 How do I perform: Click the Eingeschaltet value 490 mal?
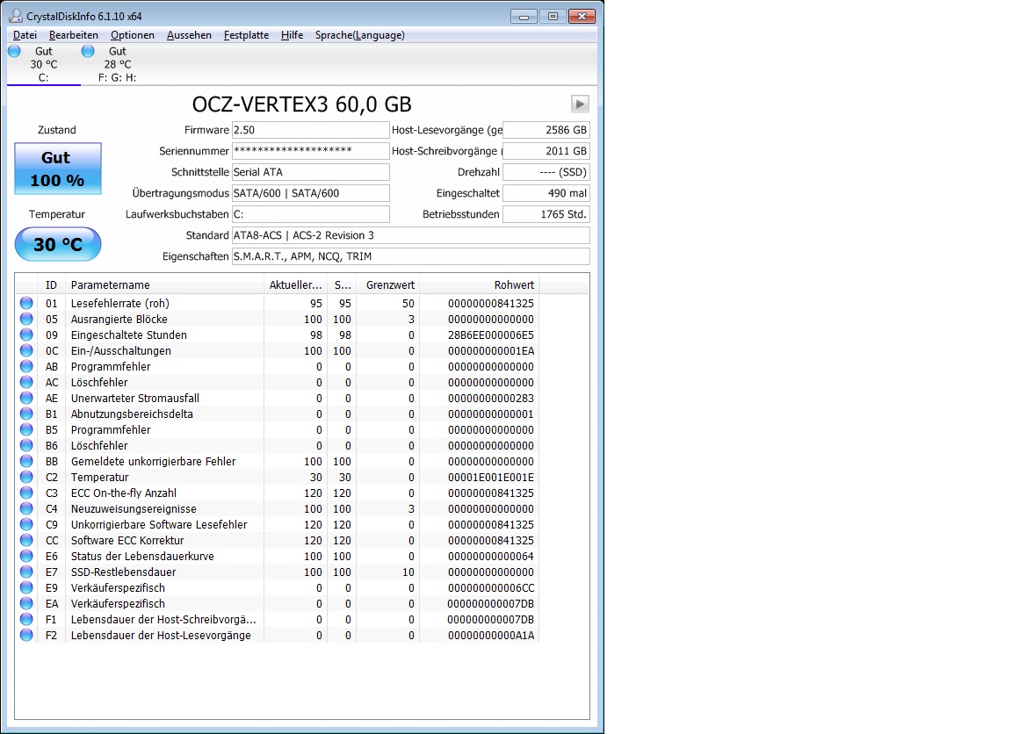[x=546, y=193]
